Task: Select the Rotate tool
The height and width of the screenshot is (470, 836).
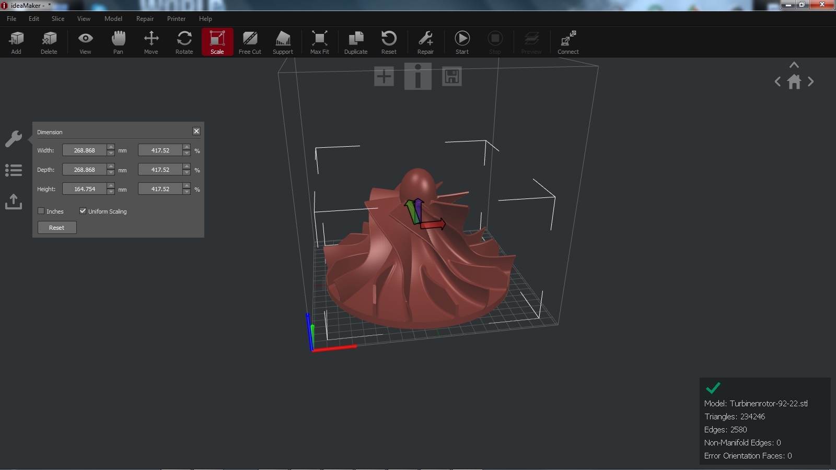Action: coord(184,42)
